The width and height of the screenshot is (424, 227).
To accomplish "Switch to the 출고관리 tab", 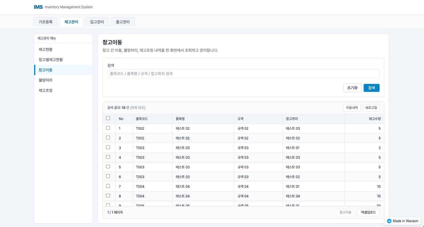I will [x=123, y=22].
